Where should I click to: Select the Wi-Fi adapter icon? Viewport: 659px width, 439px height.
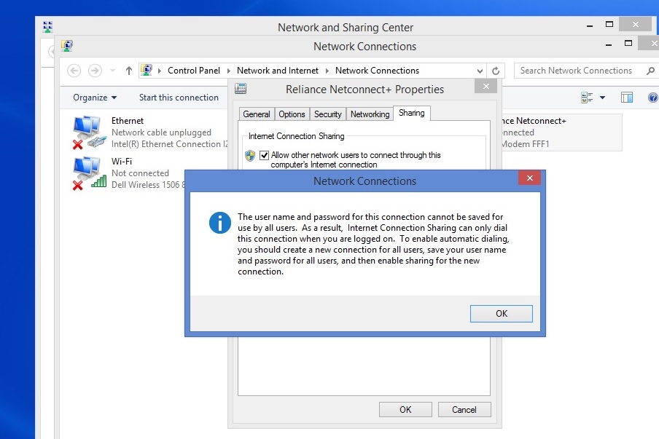(89, 173)
